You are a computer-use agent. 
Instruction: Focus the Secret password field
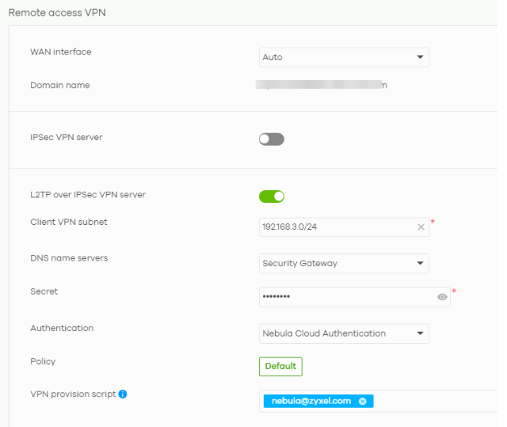tap(345, 297)
